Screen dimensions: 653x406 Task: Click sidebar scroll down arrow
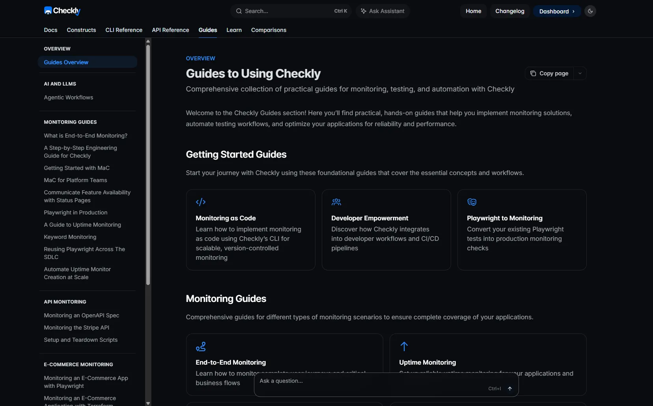point(148,403)
